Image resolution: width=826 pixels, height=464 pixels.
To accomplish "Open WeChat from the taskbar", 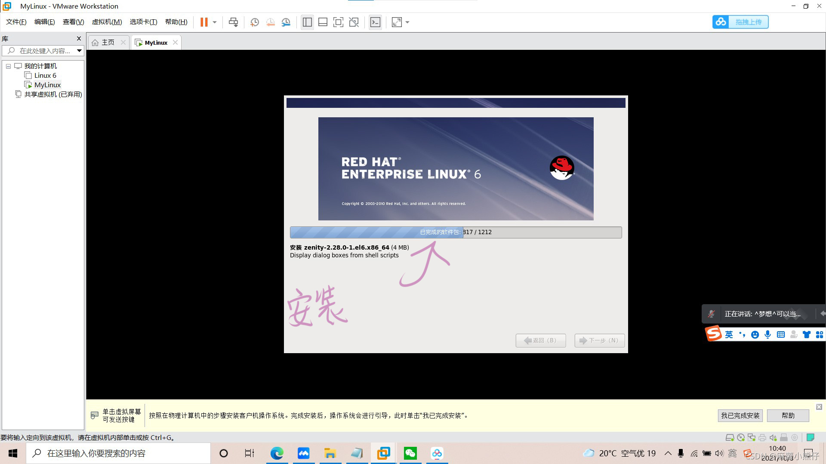I will (x=410, y=453).
